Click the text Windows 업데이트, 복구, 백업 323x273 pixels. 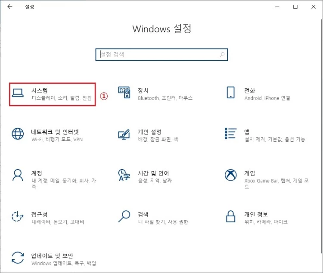pyautogui.click(x=64, y=263)
